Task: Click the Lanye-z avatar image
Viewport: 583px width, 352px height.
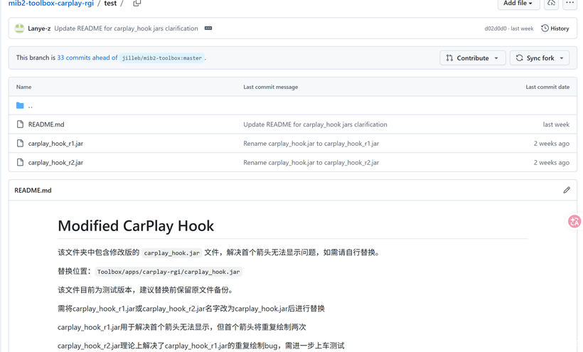Action: 19,28
